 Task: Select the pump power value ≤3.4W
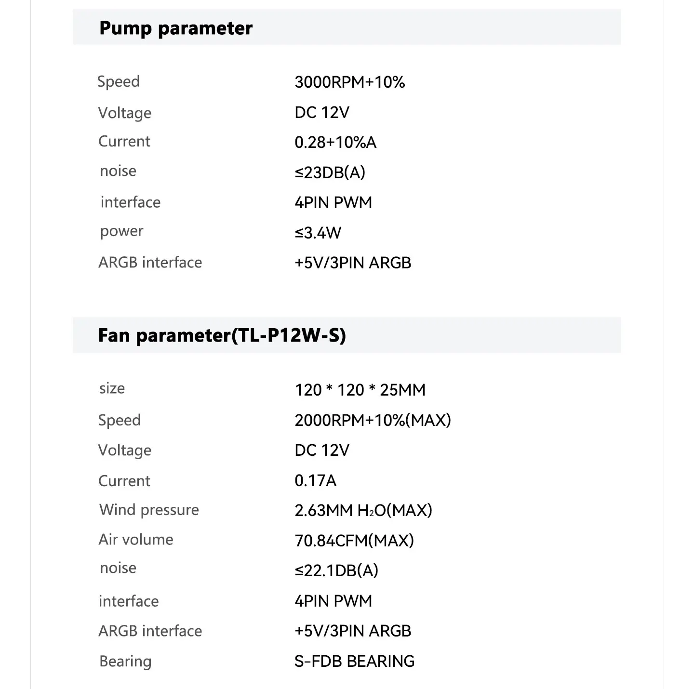pyautogui.click(x=318, y=233)
